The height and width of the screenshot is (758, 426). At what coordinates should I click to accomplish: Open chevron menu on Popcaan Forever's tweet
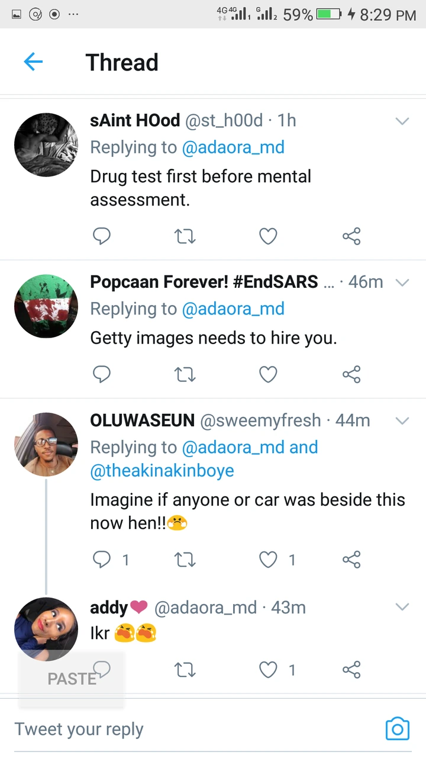point(402,282)
